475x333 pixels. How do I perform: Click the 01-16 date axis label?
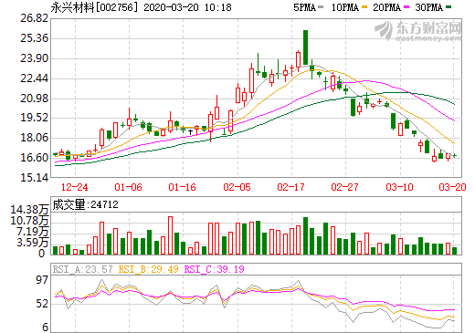click(182, 187)
